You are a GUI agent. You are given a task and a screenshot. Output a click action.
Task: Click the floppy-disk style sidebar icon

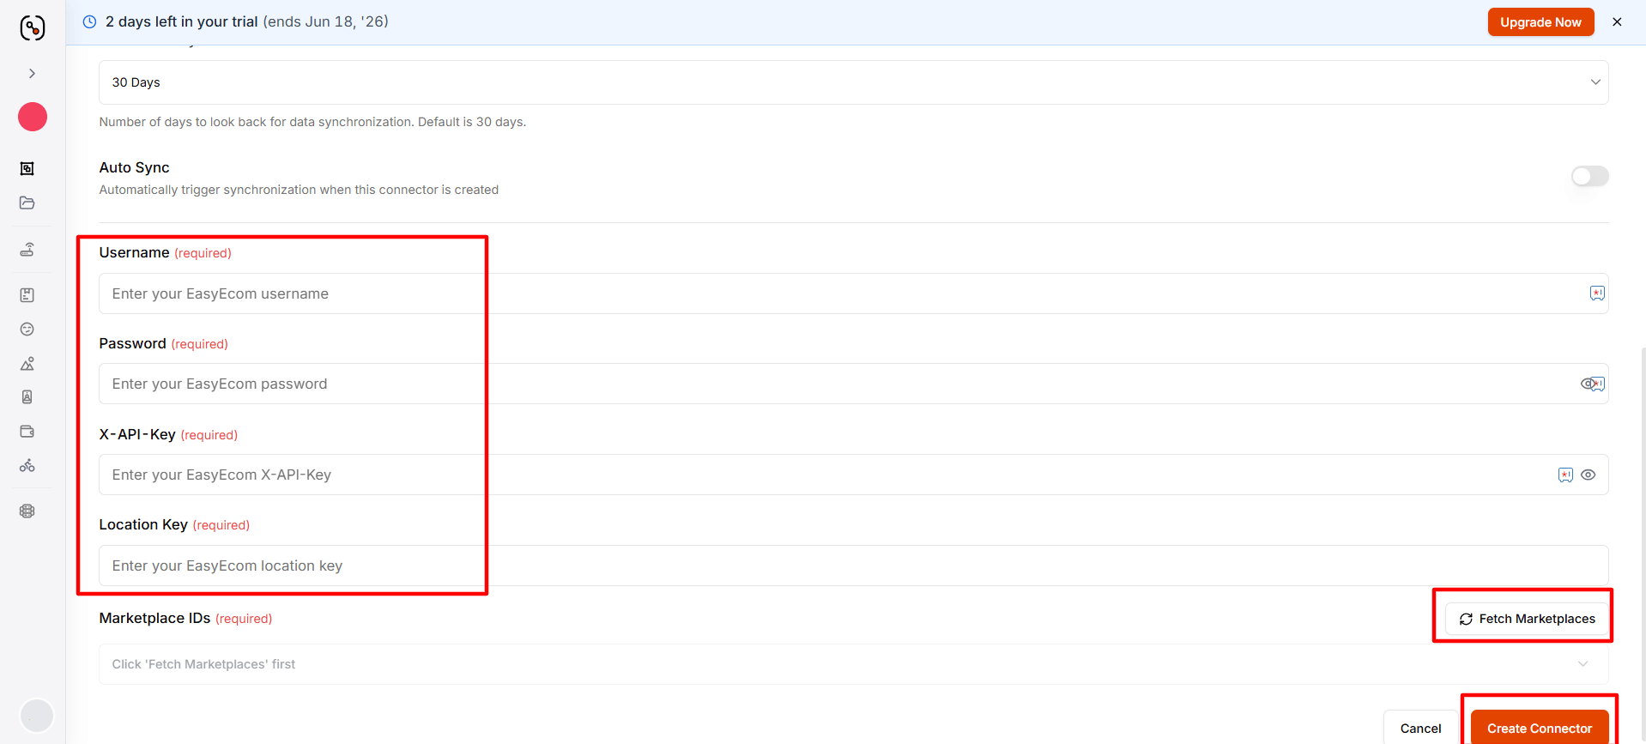(x=27, y=295)
